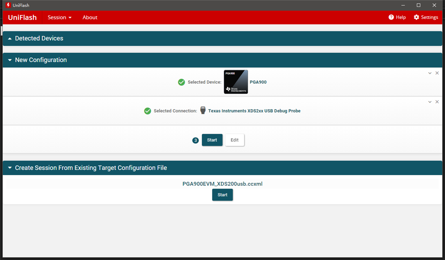Edit the new configuration
The image size is (445, 260).
pos(234,140)
